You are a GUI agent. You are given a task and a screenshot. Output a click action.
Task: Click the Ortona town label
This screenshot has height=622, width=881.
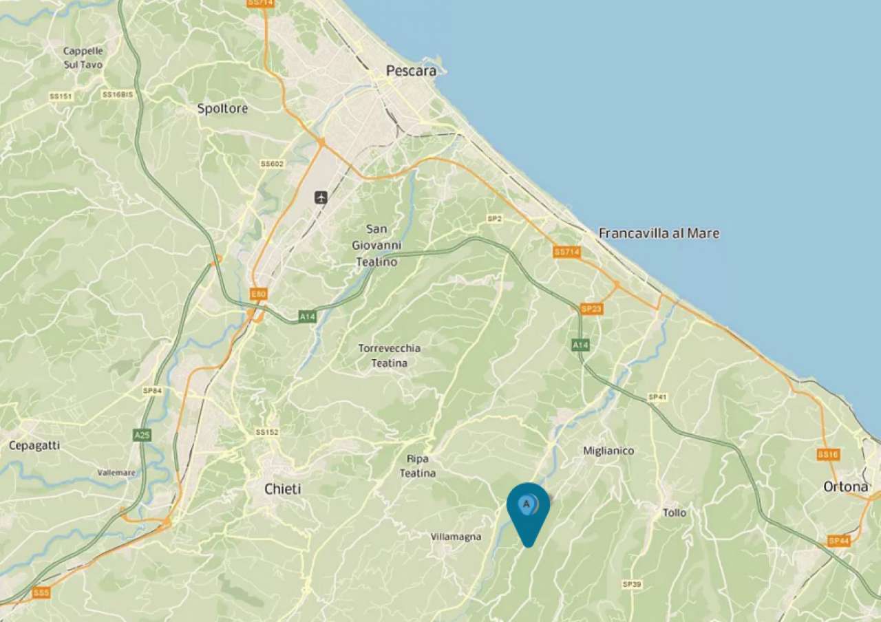846,486
